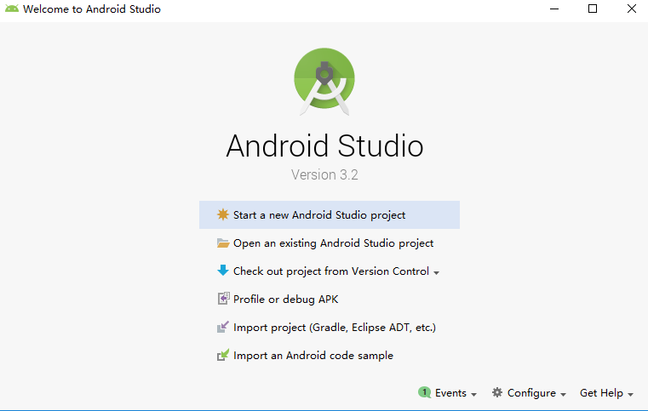Check out project from Version Control
The height and width of the screenshot is (411, 648).
tap(330, 271)
